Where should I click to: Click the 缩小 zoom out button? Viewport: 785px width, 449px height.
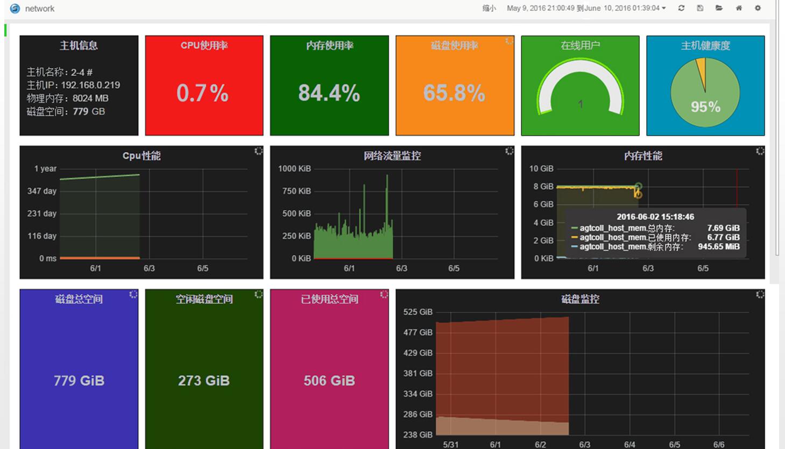tap(489, 8)
